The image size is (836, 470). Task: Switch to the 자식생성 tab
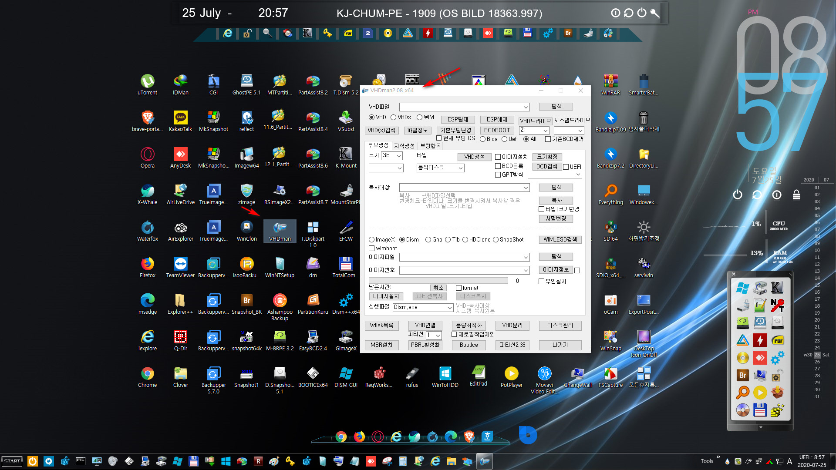[404, 146]
